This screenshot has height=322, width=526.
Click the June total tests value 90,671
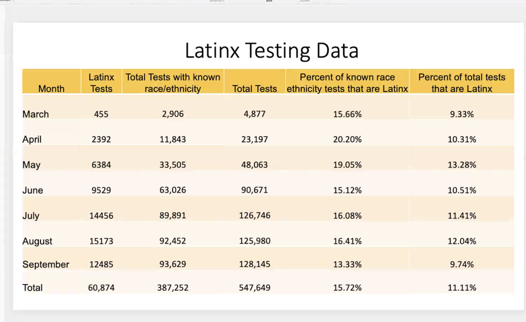click(254, 190)
